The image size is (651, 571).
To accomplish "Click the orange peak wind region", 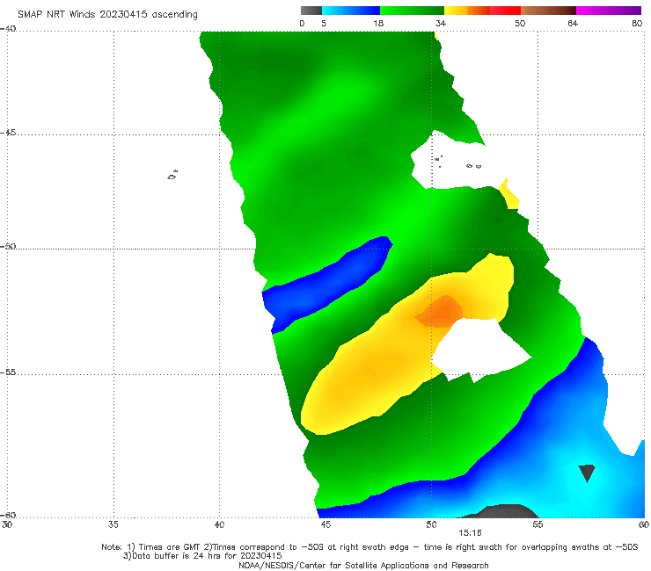I will pos(442,312).
